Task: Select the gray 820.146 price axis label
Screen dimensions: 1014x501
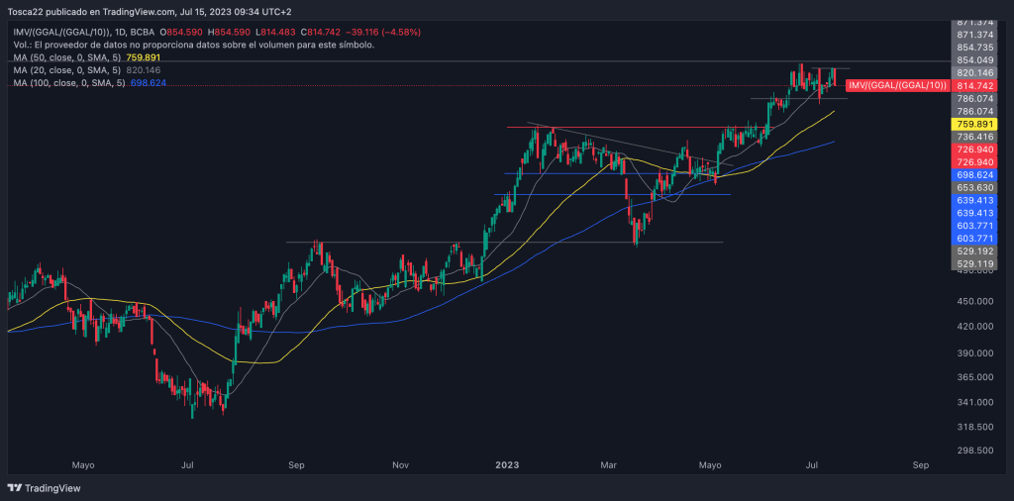Action: click(975, 73)
